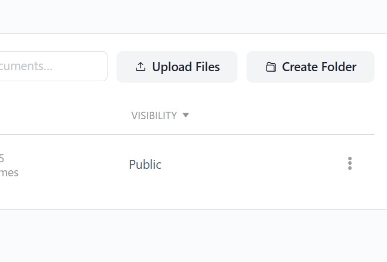387x262 pixels.
Task: Click the Upload Files button
Action: tap(176, 67)
